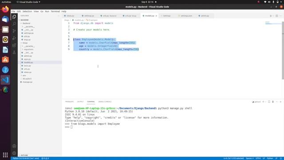Open Ubuntu Software from the dock
284x160 pixels.
point(5,60)
